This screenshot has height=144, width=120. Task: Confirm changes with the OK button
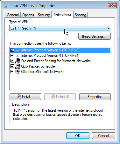[78, 136]
